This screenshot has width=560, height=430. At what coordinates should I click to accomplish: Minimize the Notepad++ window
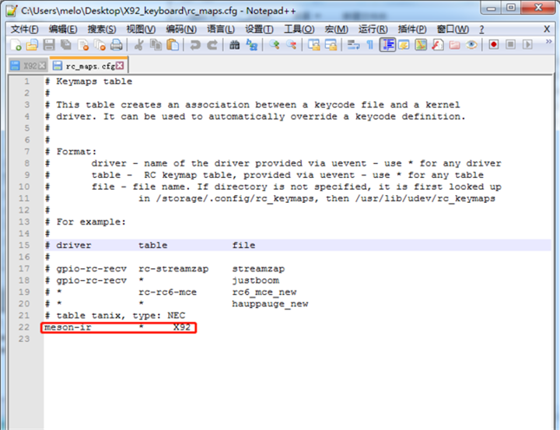pos(492,8)
